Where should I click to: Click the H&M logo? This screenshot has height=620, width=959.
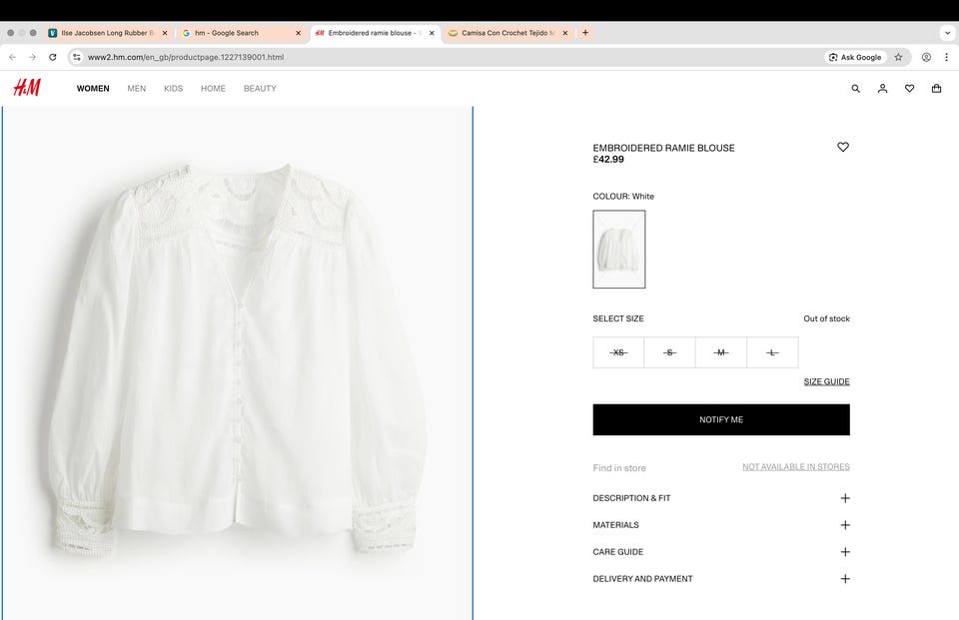27,88
